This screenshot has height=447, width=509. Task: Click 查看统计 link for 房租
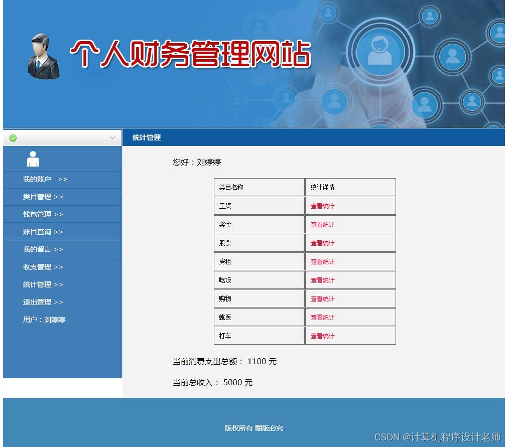tap(322, 261)
